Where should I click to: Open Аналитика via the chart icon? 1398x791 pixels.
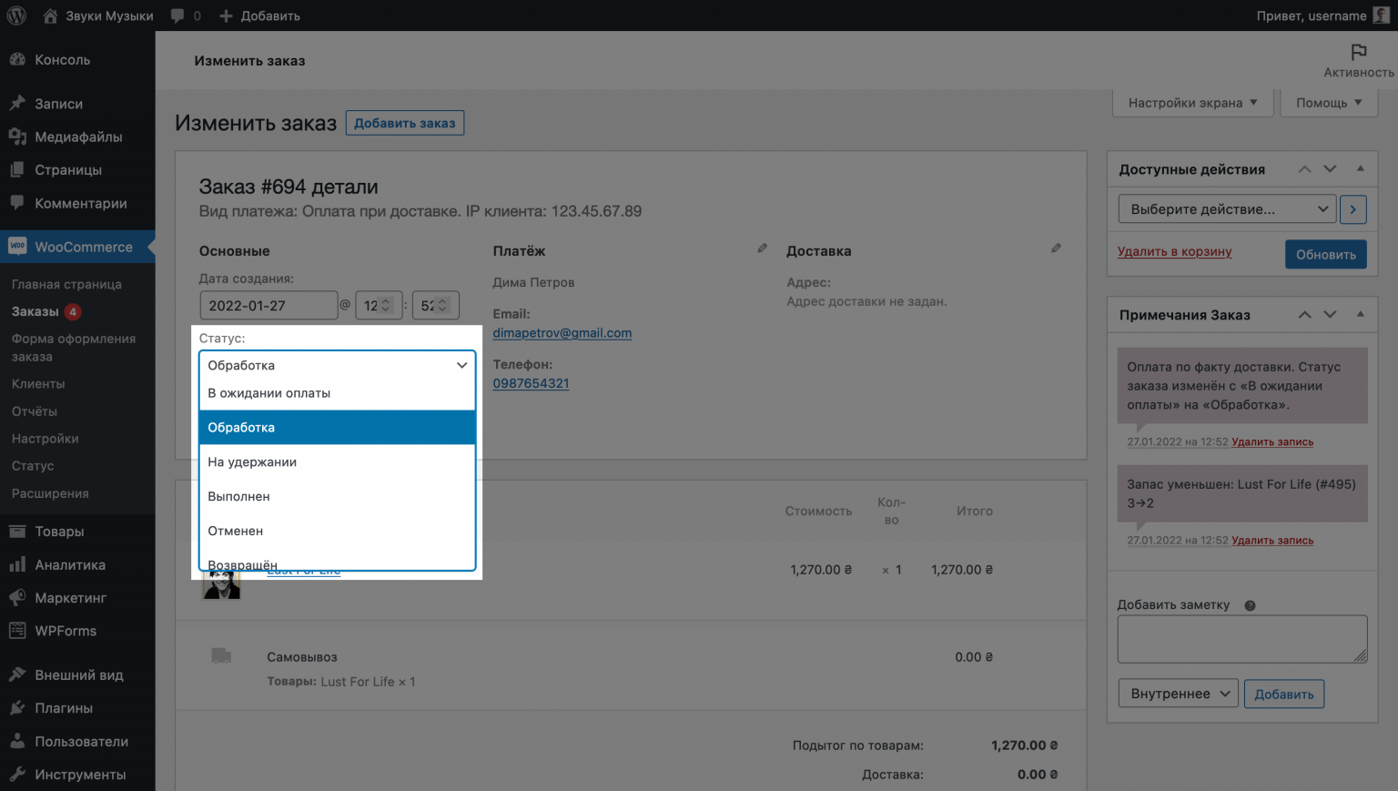click(16, 564)
